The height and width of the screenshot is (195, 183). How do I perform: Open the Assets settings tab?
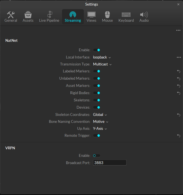pyautogui.click(x=28, y=17)
